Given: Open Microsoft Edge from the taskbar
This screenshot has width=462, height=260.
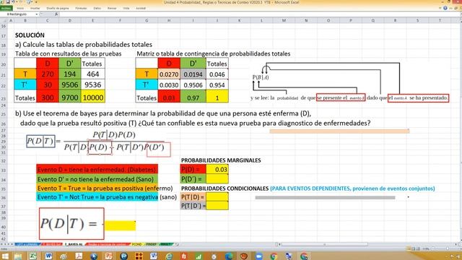Looking at the screenshot, I should 229,256.
